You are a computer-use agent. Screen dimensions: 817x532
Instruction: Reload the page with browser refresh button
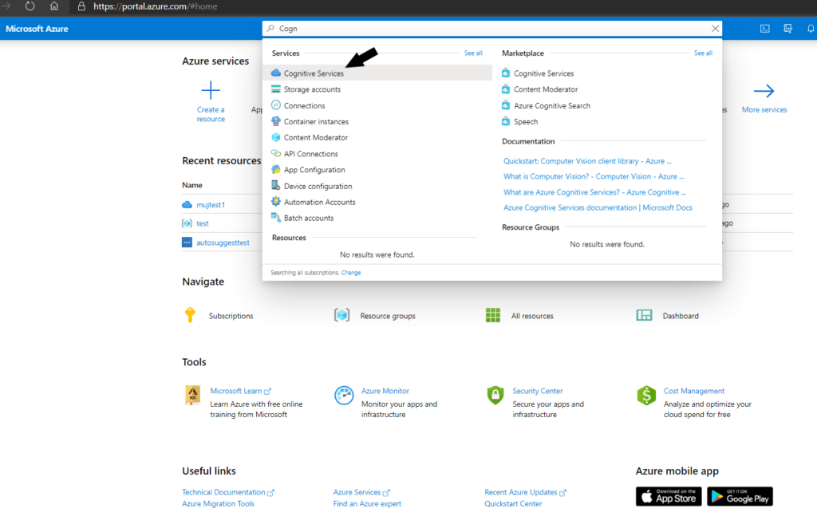point(30,6)
